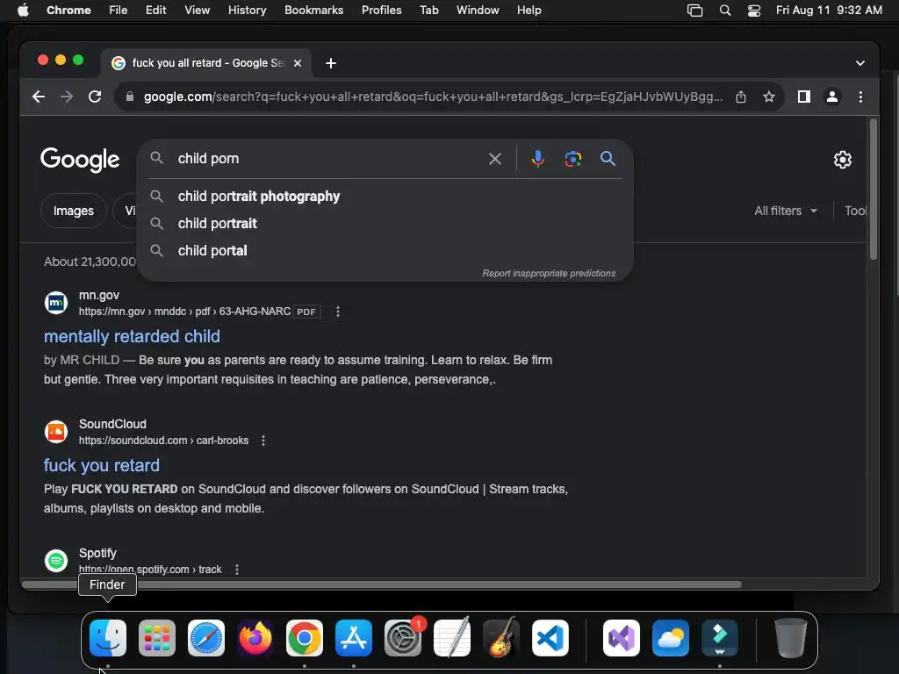
Task: Open options for the Spotify result
Action: (x=237, y=569)
